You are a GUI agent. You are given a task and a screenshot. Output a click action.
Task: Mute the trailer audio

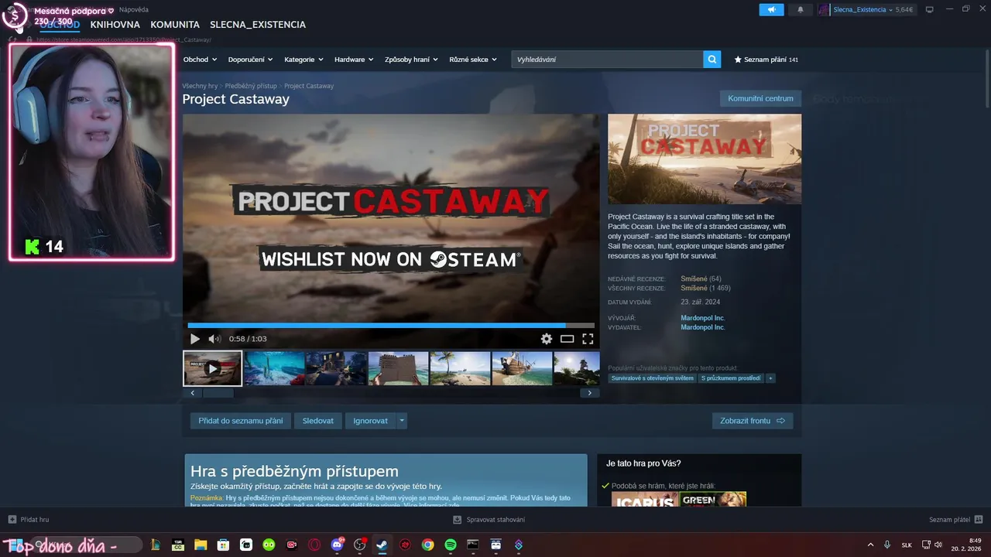(214, 339)
